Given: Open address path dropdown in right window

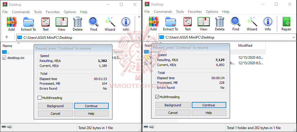Looking at the screenshot, I should 294,37.
